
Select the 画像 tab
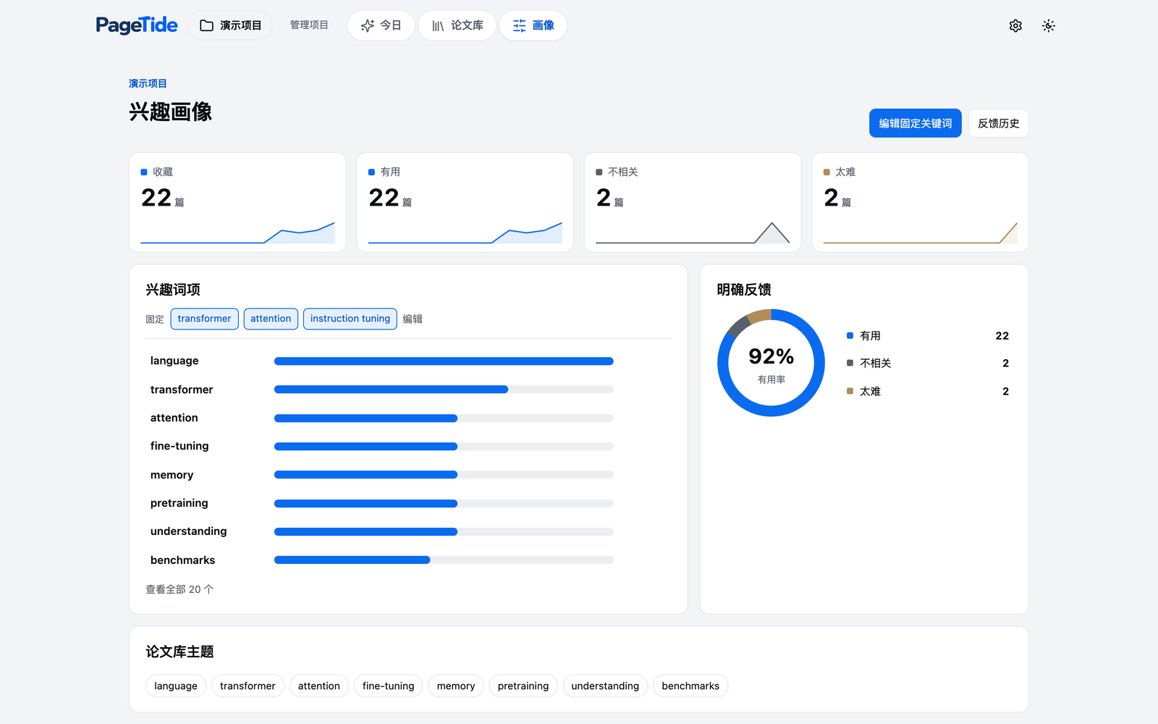[x=533, y=25]
